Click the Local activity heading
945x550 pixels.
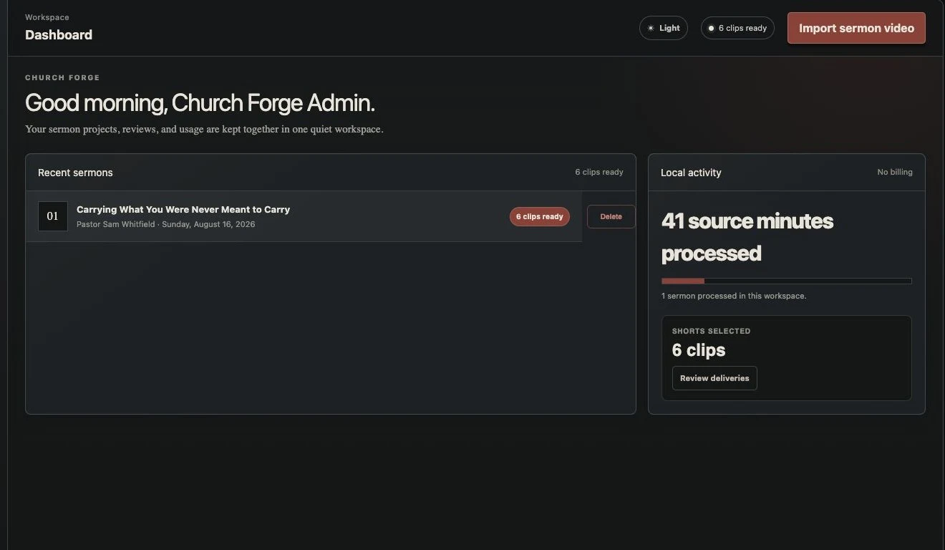click(x=691, y=173)
